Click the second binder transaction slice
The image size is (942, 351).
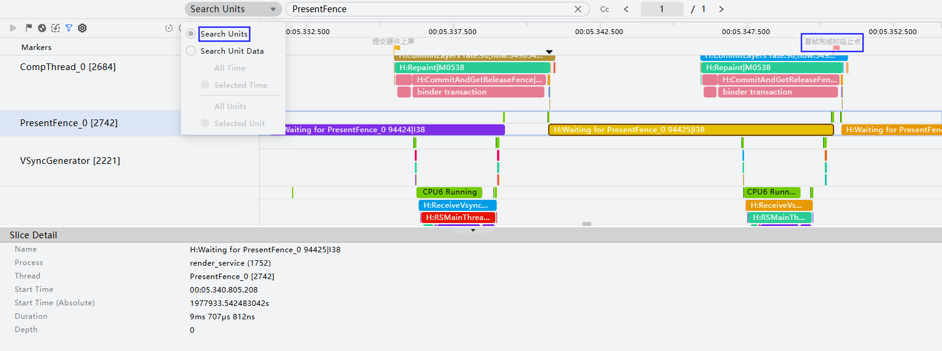coord(778,92)
